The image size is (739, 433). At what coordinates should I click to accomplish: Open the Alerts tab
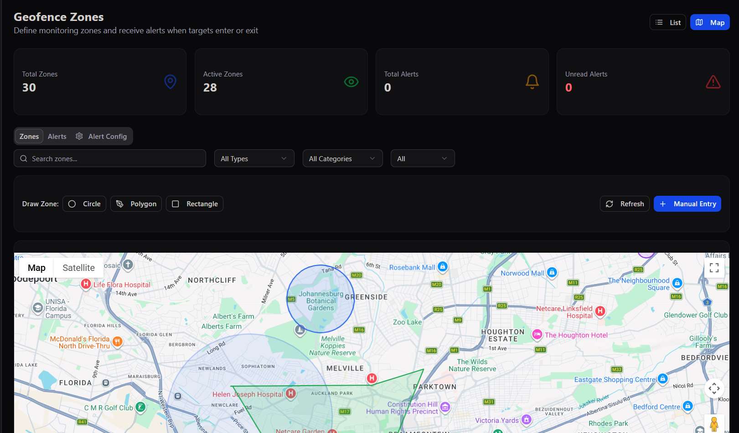pos(57,136)
